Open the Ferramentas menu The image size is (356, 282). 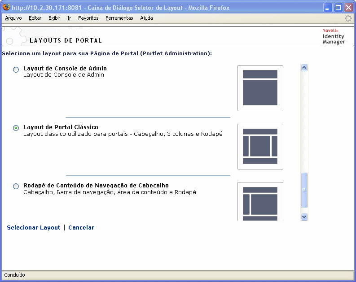pyautogui.click(x=119, y=18)
